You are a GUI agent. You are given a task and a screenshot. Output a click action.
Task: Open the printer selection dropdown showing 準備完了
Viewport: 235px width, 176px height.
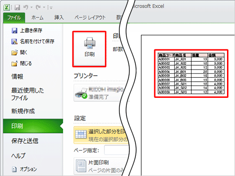point(102,93)
